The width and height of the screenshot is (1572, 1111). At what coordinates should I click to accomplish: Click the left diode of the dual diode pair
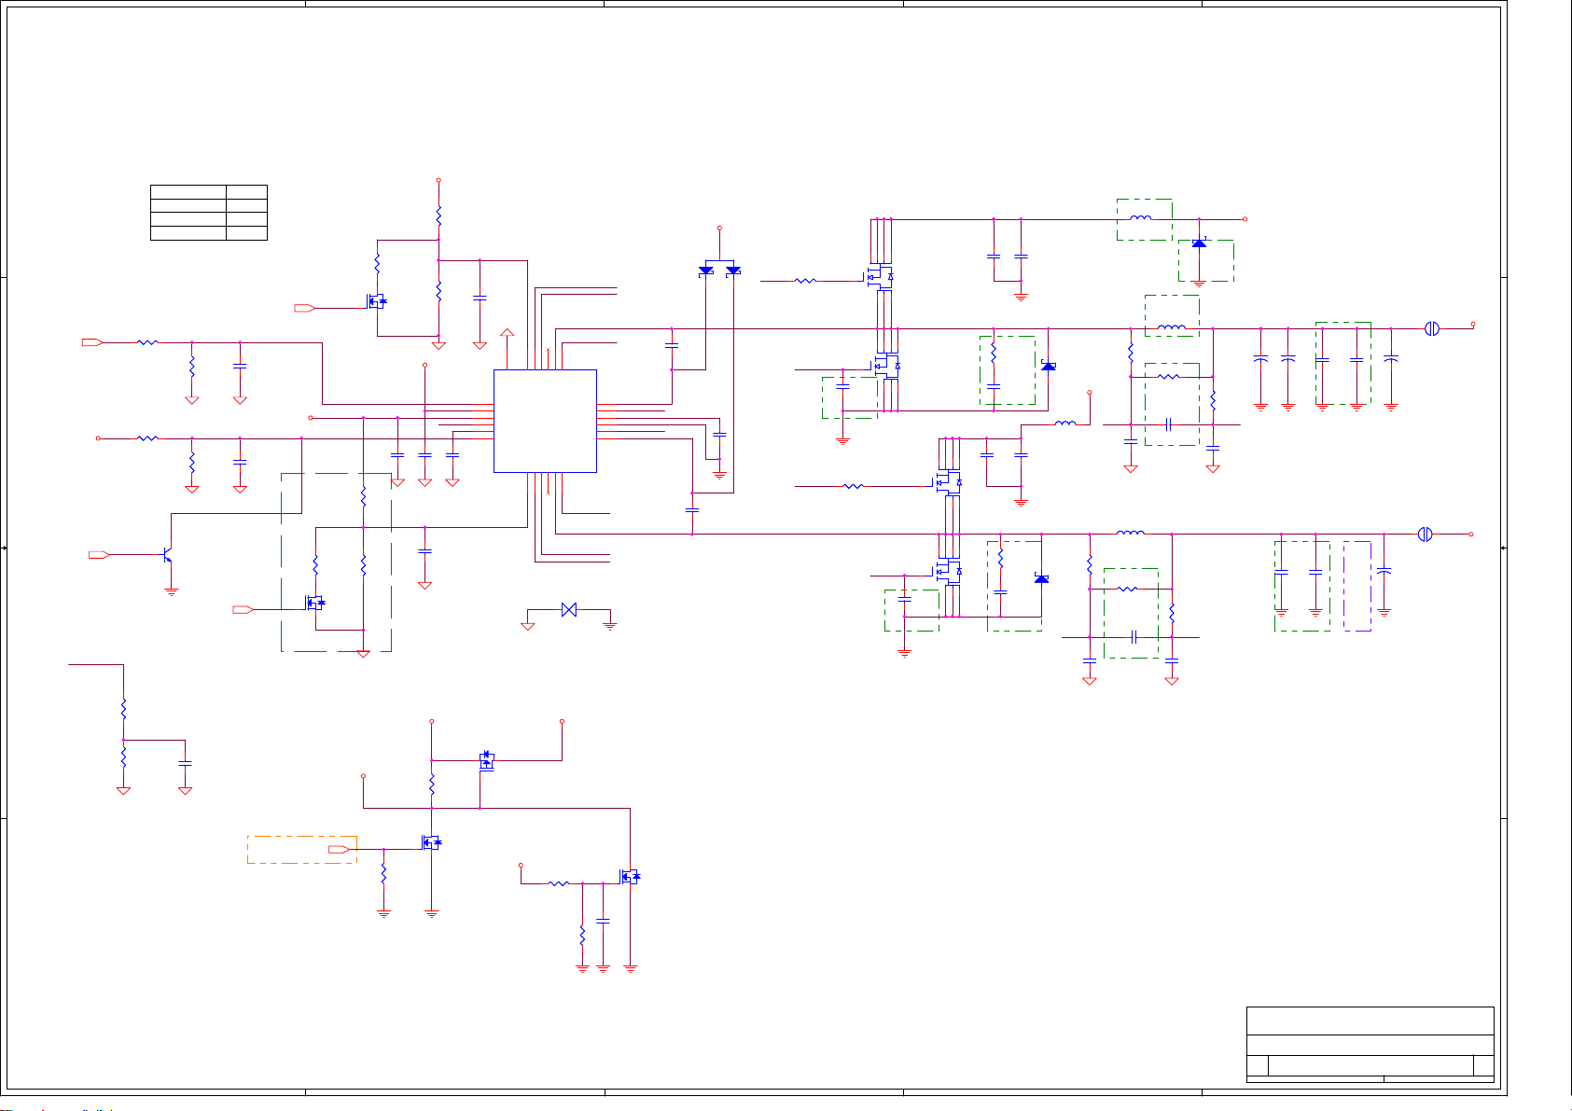(706, 271)
